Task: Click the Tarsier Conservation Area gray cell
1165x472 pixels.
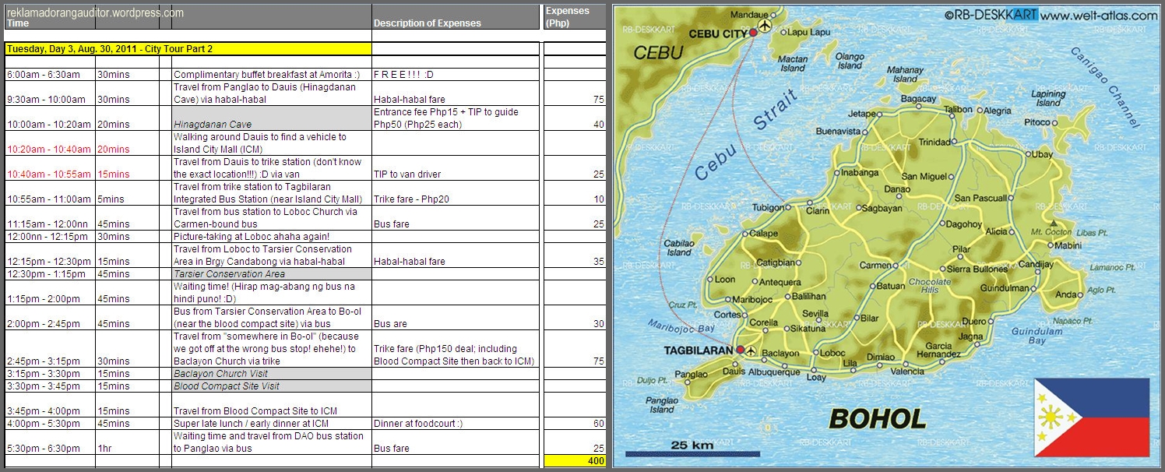Action: pyautogui.click(x=271, y=274)
